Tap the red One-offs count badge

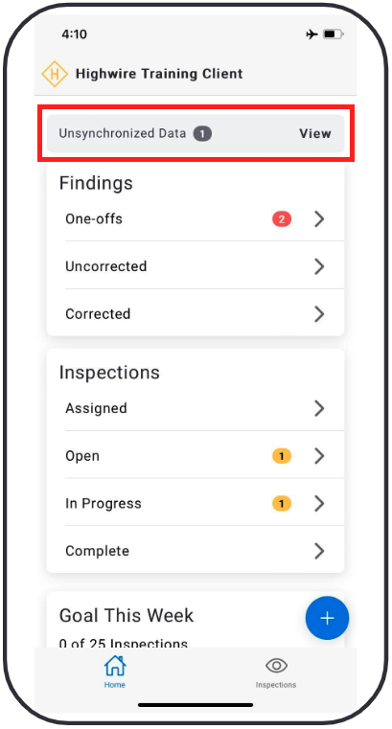tap(282, 219)
